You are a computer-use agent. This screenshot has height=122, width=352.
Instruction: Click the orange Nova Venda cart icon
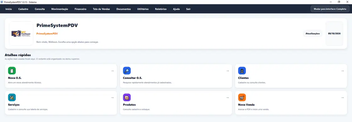coord(242,97)
